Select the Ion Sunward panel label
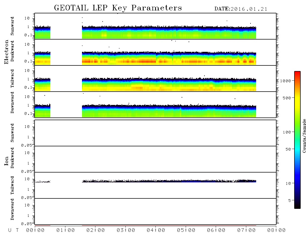Viewport: 306px width, 235px height. tap(12, 133)
